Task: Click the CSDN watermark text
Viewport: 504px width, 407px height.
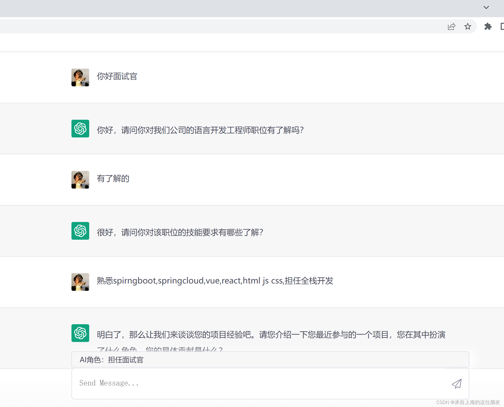Action: [468, 402]
